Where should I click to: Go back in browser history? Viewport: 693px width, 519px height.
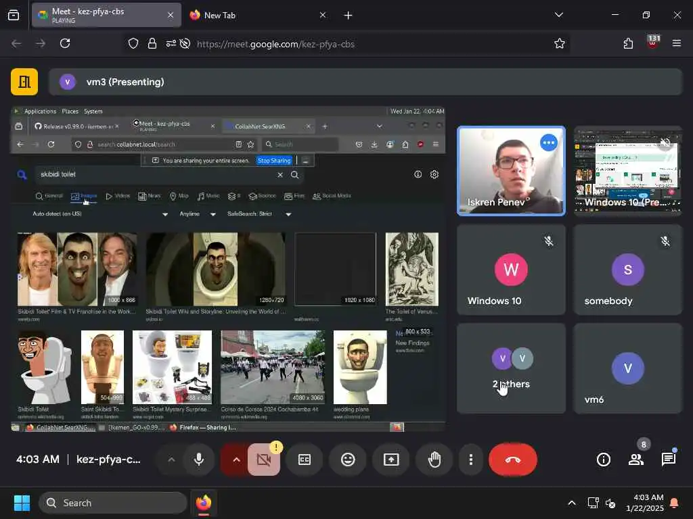click(x=16, y=43)
